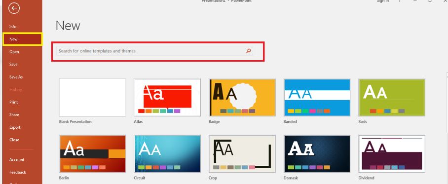Click the Sign in link
This screenshot has height=184, width=448.
coord(382,1)
